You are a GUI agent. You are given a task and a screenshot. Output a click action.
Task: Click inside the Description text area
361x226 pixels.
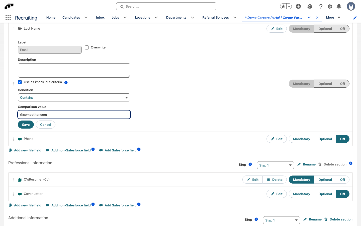point(74,70)
